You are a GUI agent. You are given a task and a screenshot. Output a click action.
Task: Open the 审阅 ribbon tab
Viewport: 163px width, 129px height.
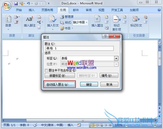click(89, 10)
